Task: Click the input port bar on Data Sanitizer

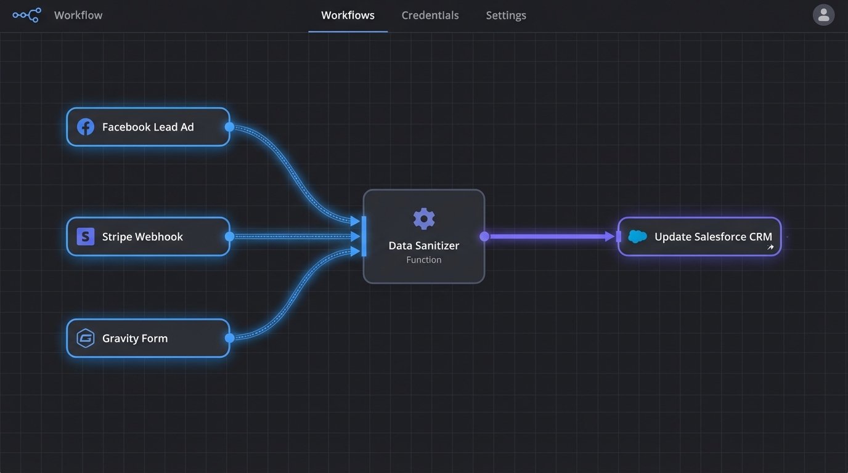Action: click(x=363, y=236)
